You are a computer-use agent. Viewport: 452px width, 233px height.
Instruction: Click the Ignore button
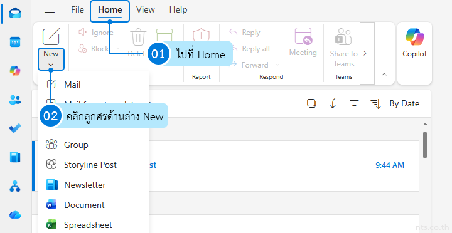[96, 33]
